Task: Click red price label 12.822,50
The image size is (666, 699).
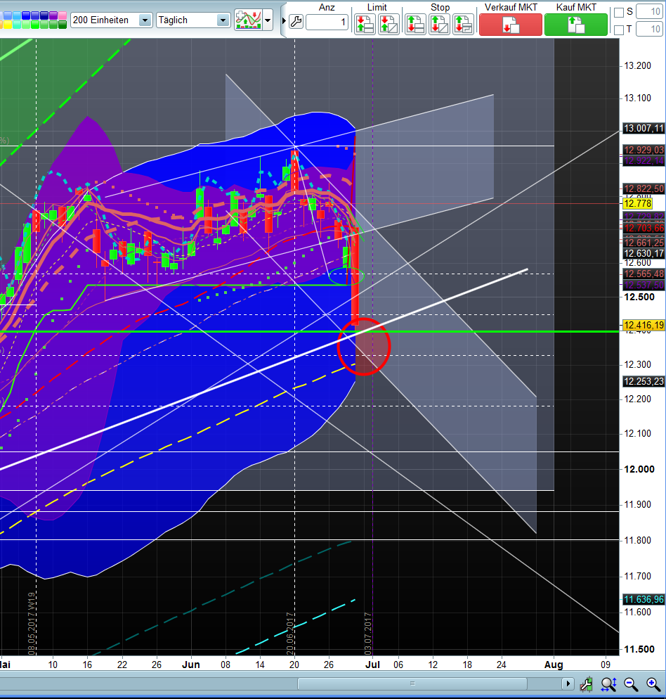Action: tap(644, 189)
